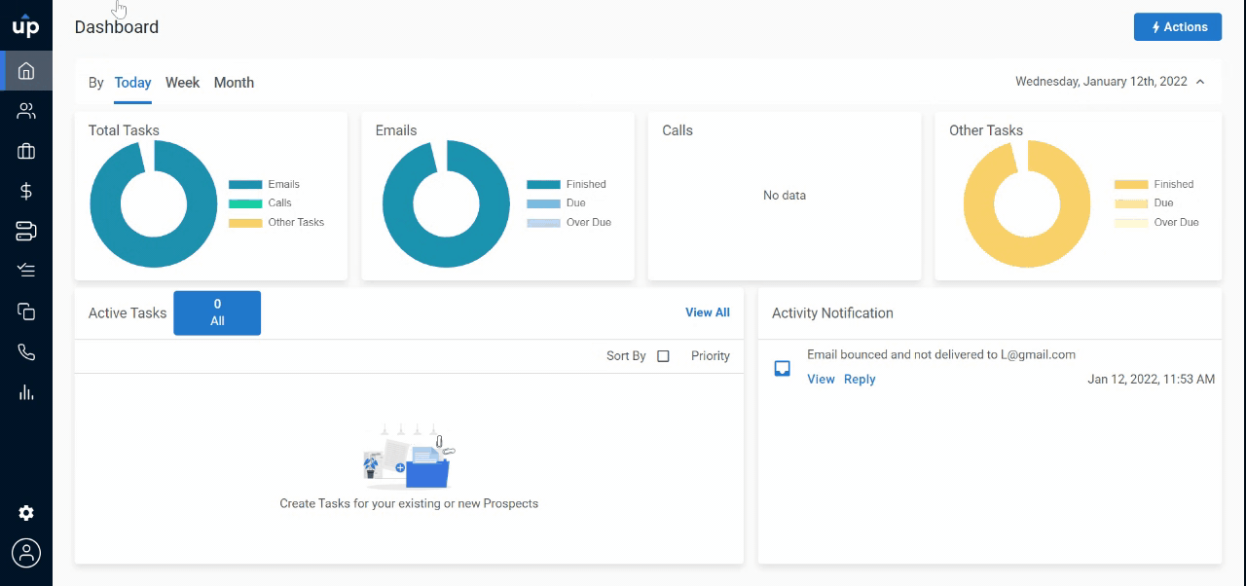Expand the date chevron next to January 12th
This screenshot has height=586, width=1246.
point(1200,82)
